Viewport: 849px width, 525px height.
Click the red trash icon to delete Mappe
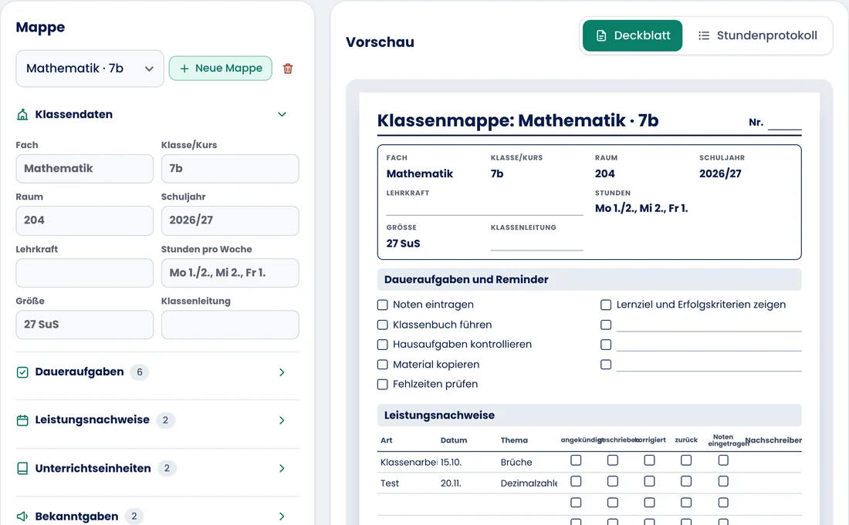(x=288, y=69)
